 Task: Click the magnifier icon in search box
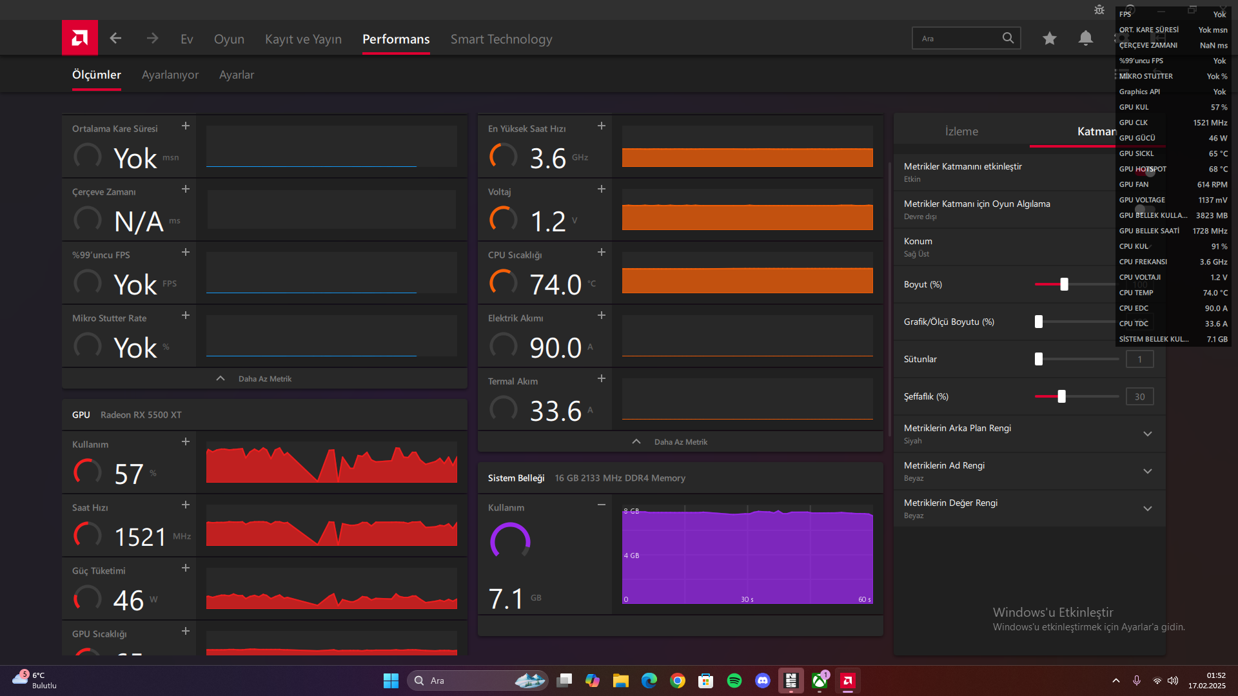(x=1008, y=38)
